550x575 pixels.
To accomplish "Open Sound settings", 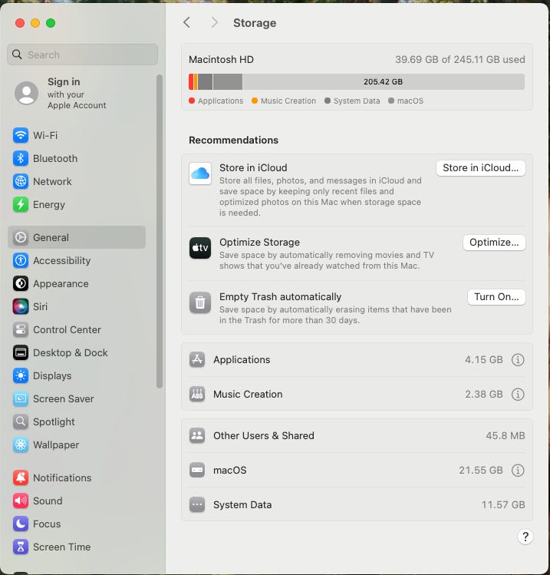I will click(x=77, y=501).
